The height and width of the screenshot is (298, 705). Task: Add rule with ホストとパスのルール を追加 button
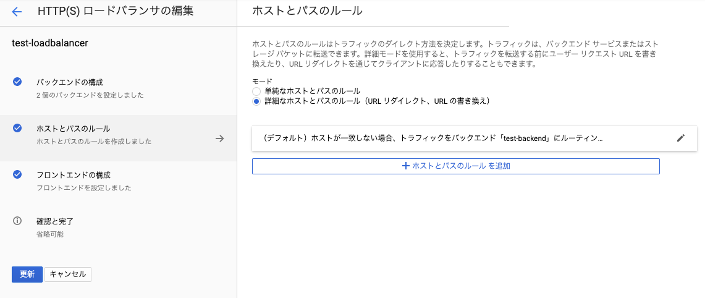[x=456, y=166]
